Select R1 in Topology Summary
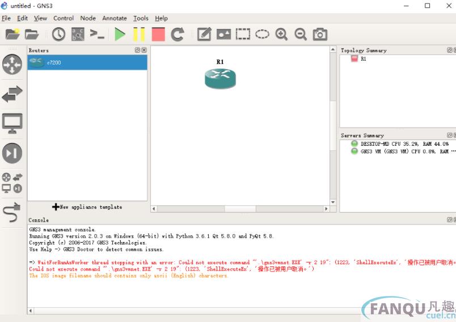 click(363, 59)
